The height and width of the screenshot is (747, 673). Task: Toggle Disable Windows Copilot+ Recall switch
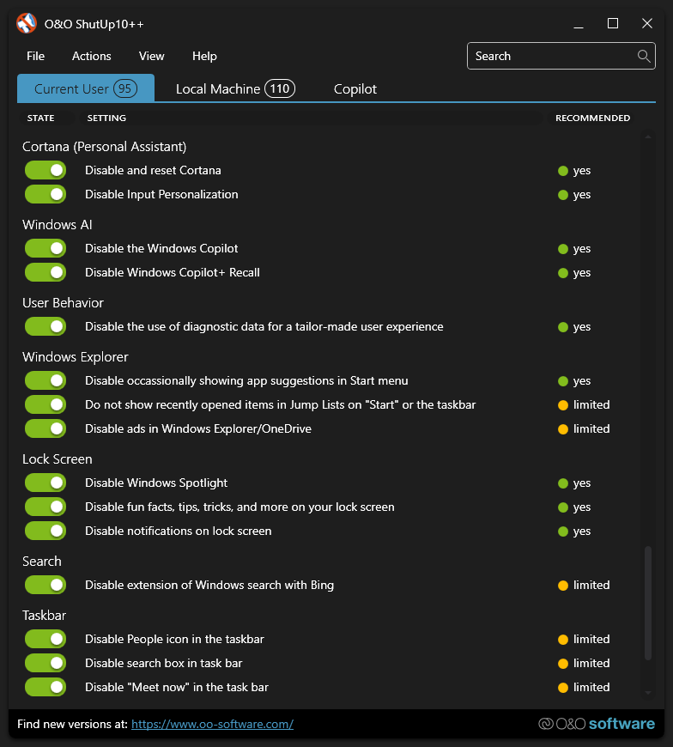click(45, 273)
